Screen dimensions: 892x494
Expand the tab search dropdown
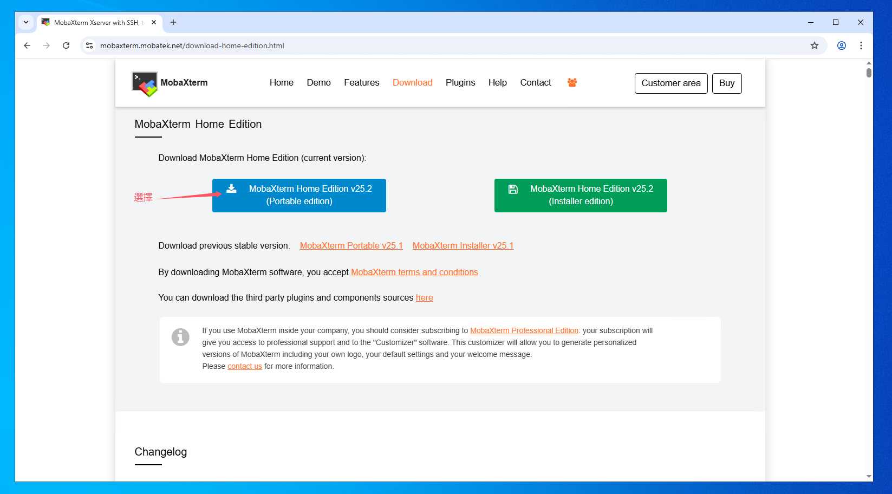pyautogui.click(x=26, y=22)
